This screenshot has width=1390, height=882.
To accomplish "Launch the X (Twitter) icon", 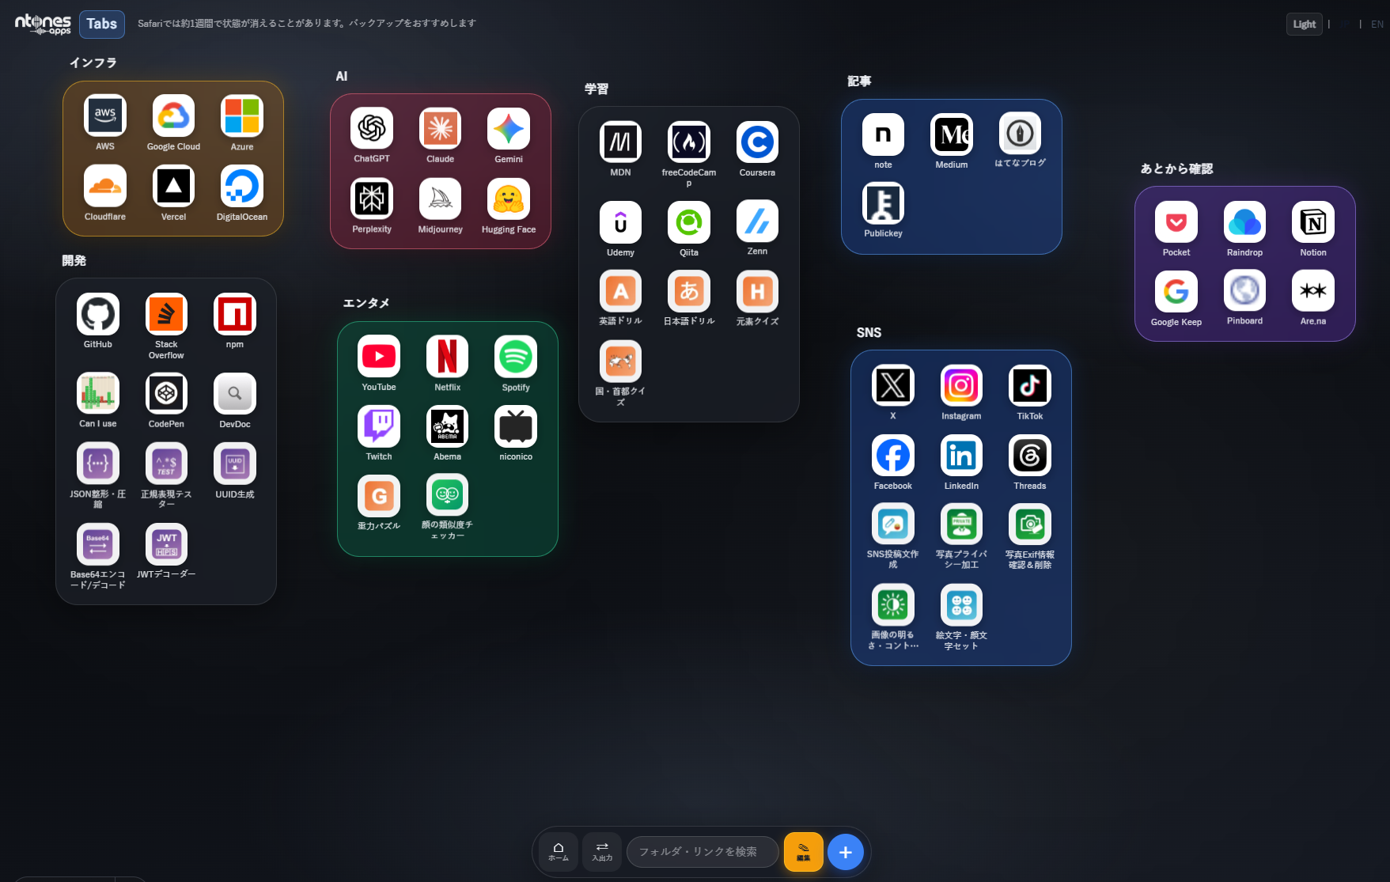I will tap(893, 386).
